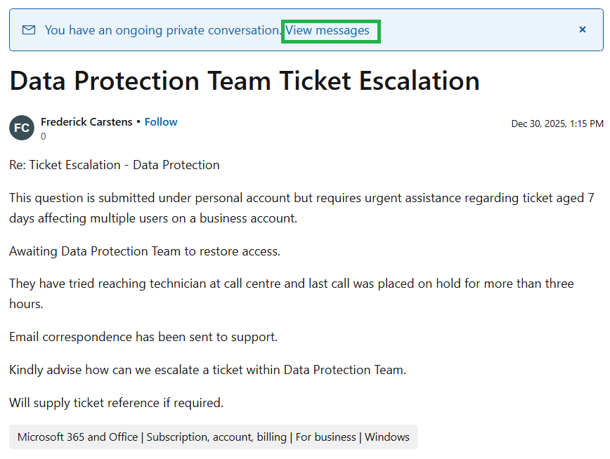This screenshot has height=459, width=610.
Task: Click the Will supply ticket reference line
Action: (x=116, y=402)
